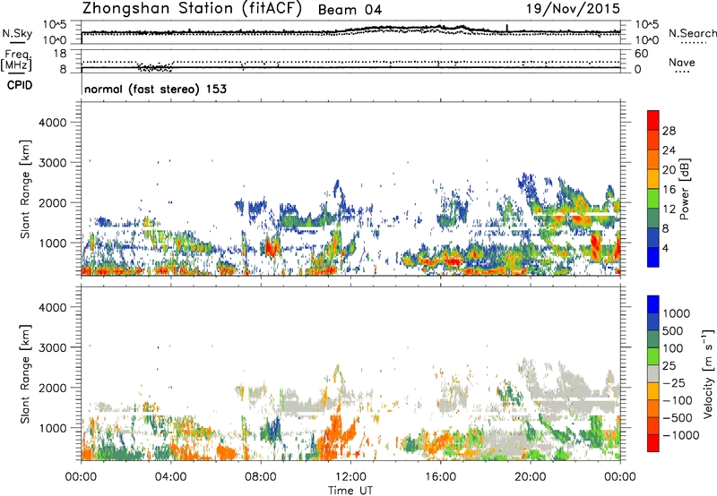Click the "Time UT" axis title
717x496 pixels.
(x=350, y=491)
